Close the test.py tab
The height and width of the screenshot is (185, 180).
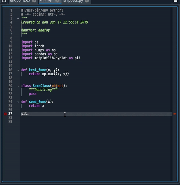57,1
